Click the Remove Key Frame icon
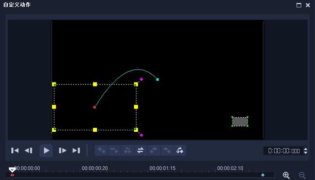The image size is (315, 180). [x=114, y=150]
